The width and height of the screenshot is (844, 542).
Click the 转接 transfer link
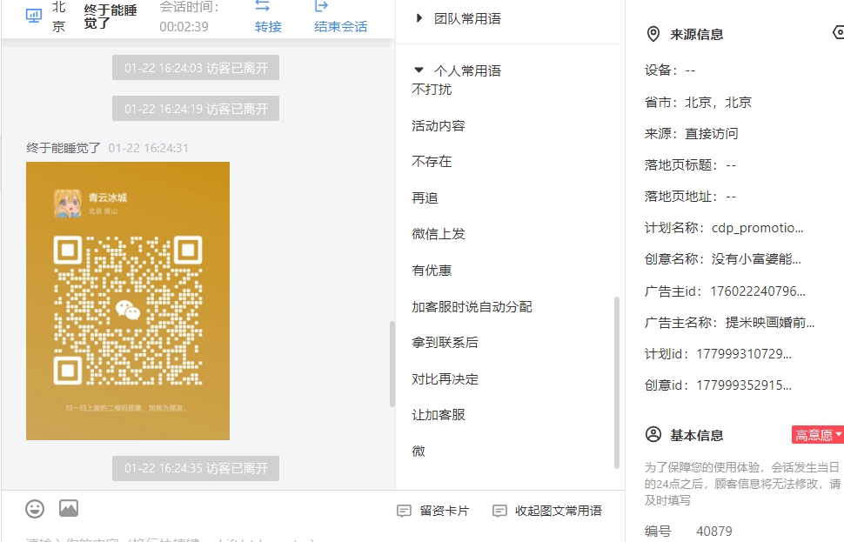click(268, 26)
